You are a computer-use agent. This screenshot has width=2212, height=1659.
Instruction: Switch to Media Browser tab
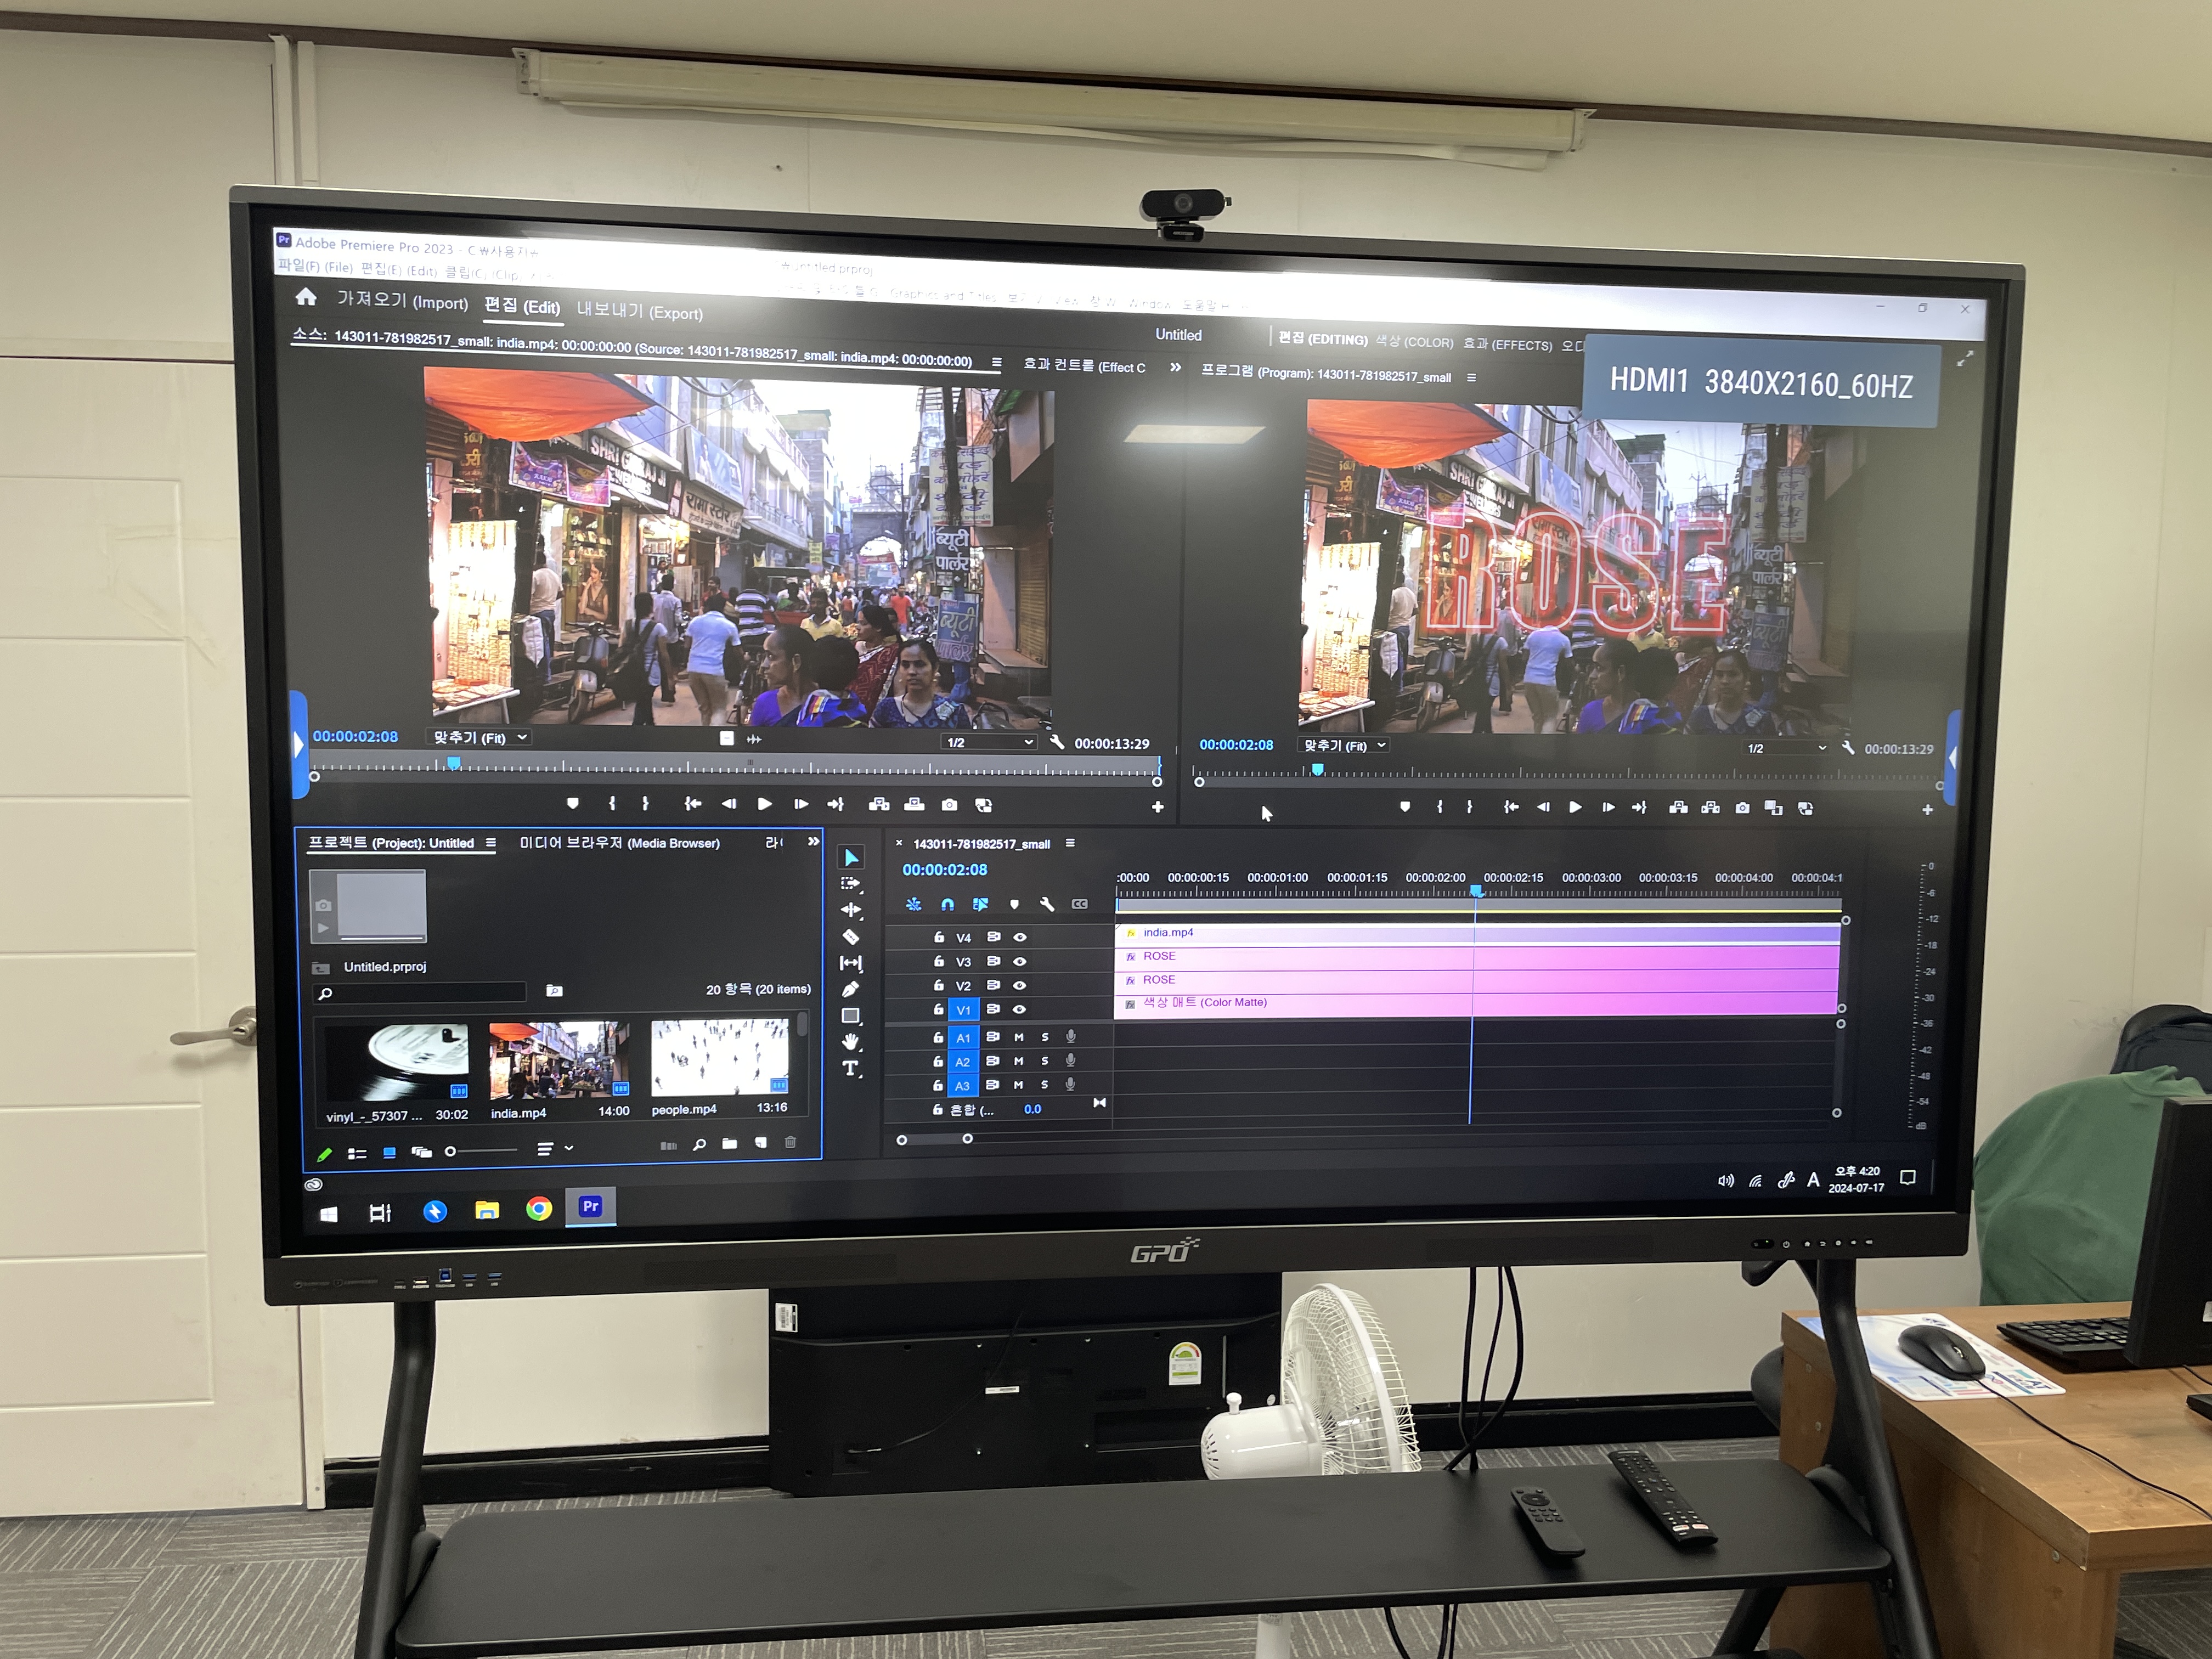click(619, 843)
